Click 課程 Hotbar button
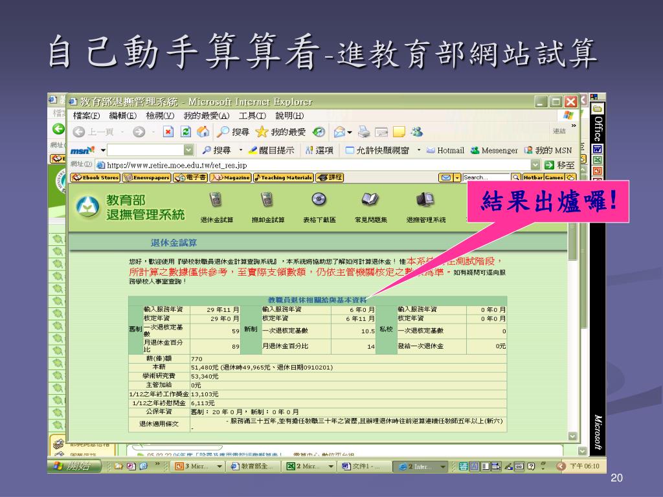 (x=330, y=177)
